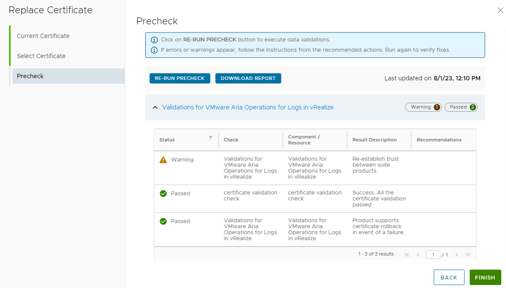Click the orange Warning triangle icon
506x288 pixels.
pyautogui.click(x=163, y=160)
